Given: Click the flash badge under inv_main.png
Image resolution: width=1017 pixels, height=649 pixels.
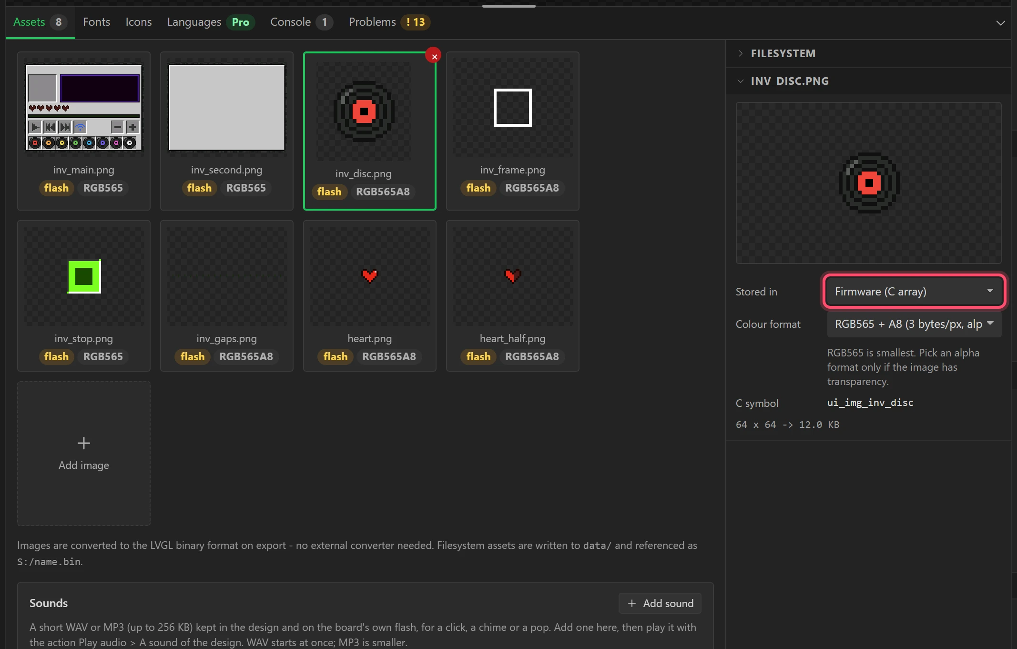Looking at the screenshot, I should point(56,188).
